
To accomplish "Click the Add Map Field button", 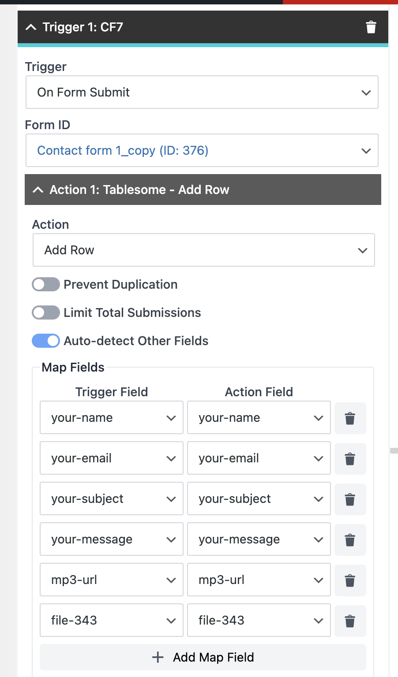I will [x=203, y=658].
